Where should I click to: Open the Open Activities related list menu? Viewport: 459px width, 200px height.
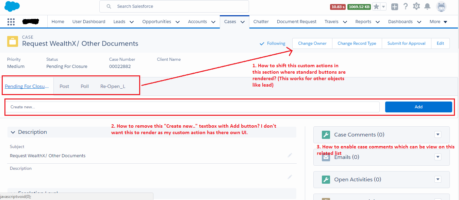pyautogui.click(x=438, y=180)
